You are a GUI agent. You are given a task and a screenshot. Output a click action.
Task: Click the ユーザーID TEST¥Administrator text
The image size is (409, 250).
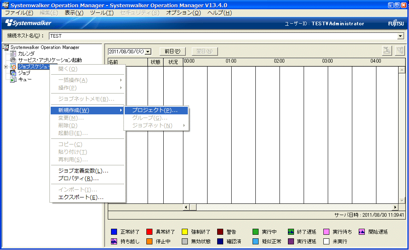pos(324,24)
